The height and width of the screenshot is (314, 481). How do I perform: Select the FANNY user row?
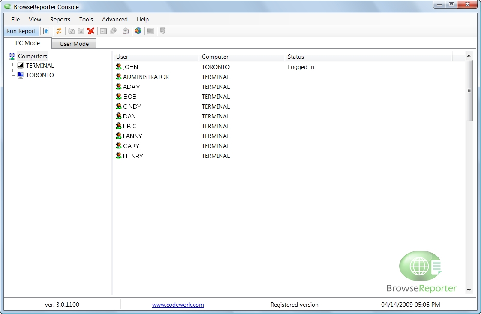click(289, 136)
